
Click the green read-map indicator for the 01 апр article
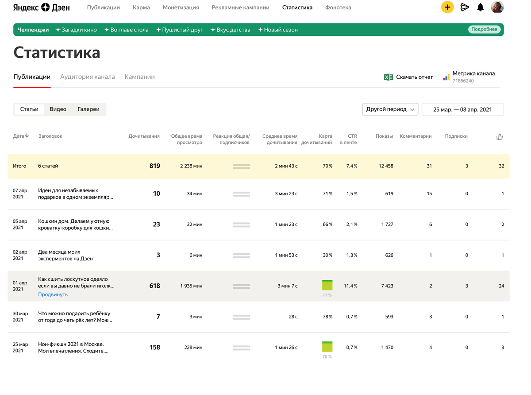click(327, 285)
